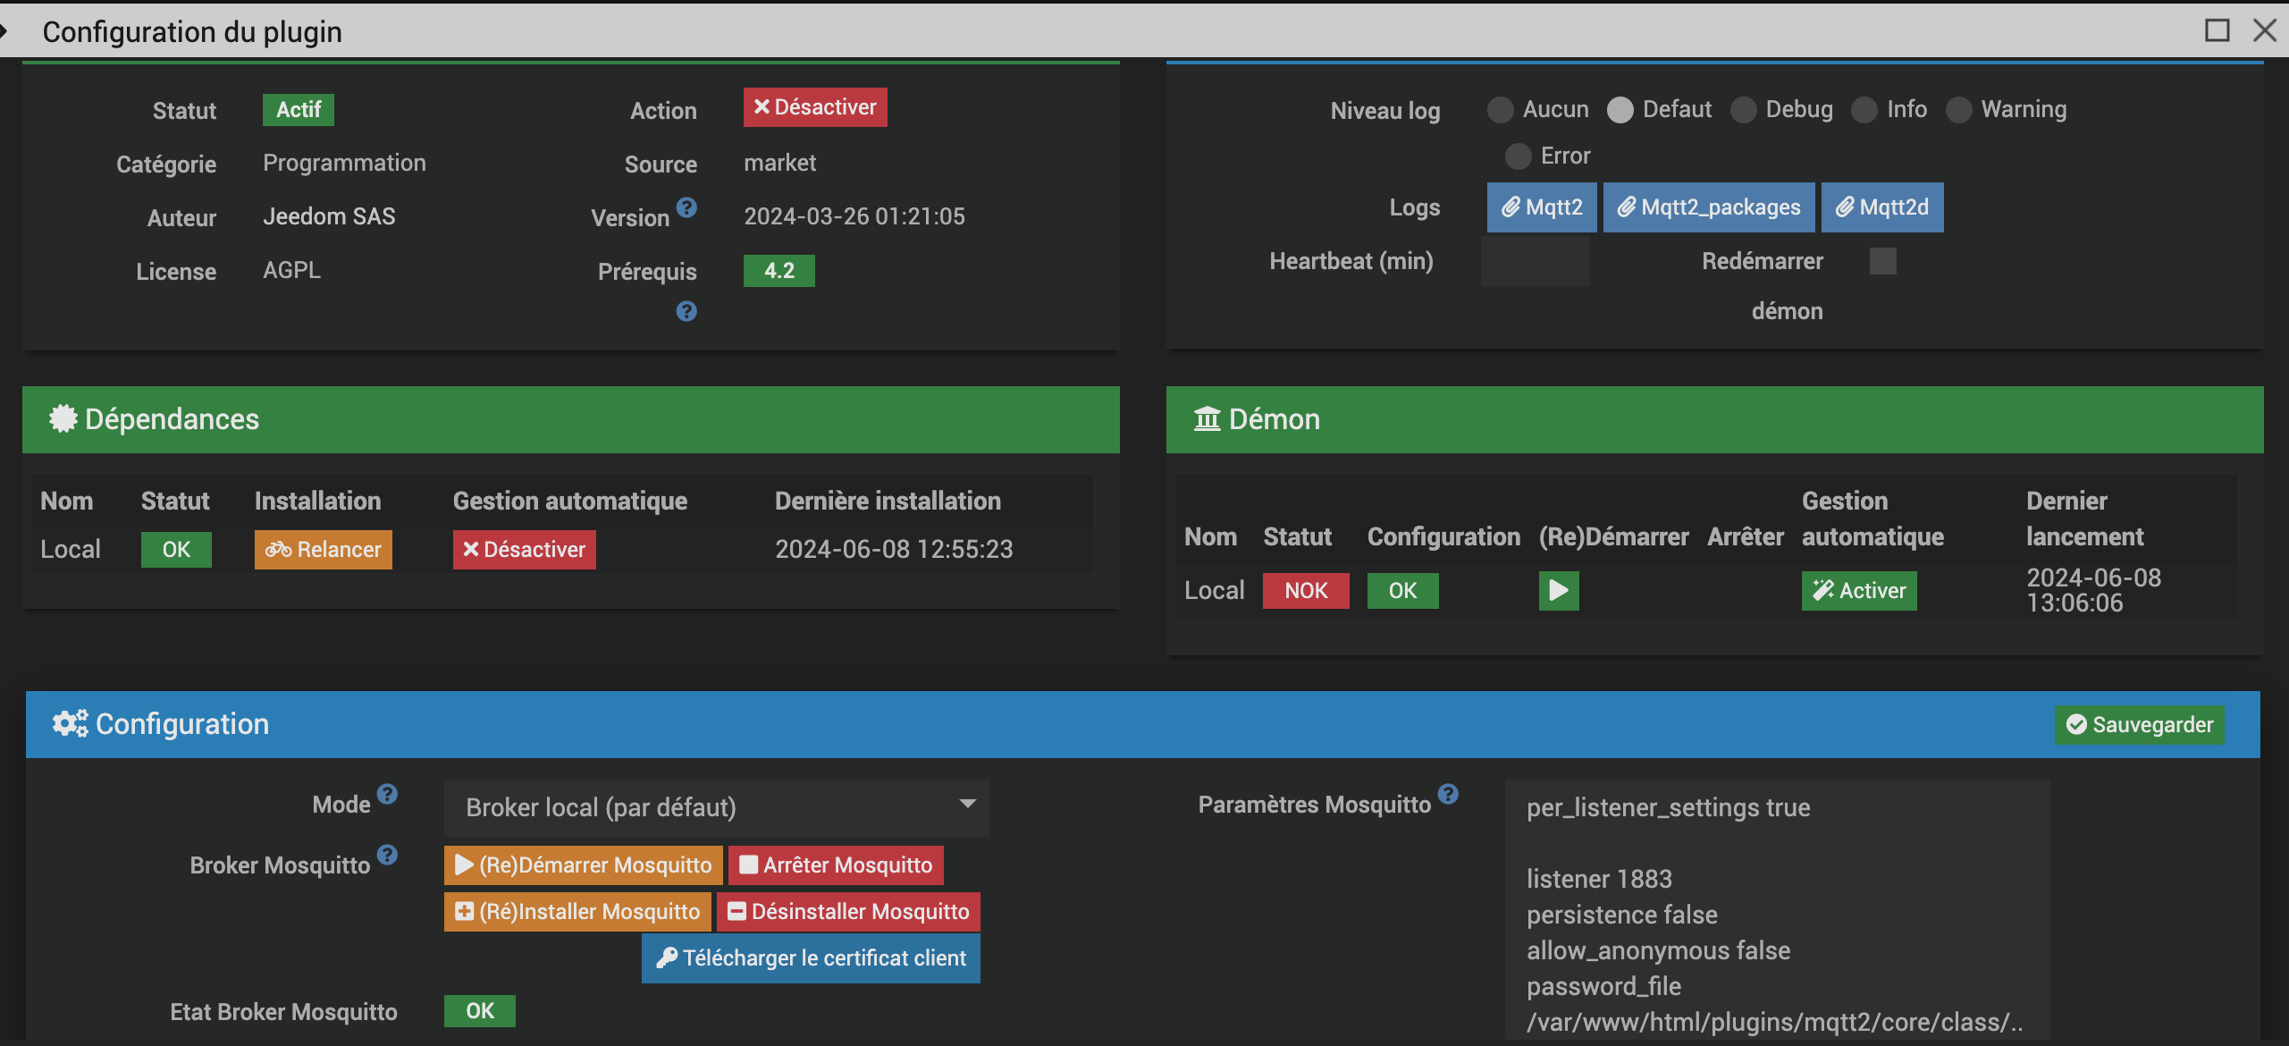This screenshot has height=1046, width=2289.
Task: Click Télécharger le certificat client button
Action: coord(810,958)
